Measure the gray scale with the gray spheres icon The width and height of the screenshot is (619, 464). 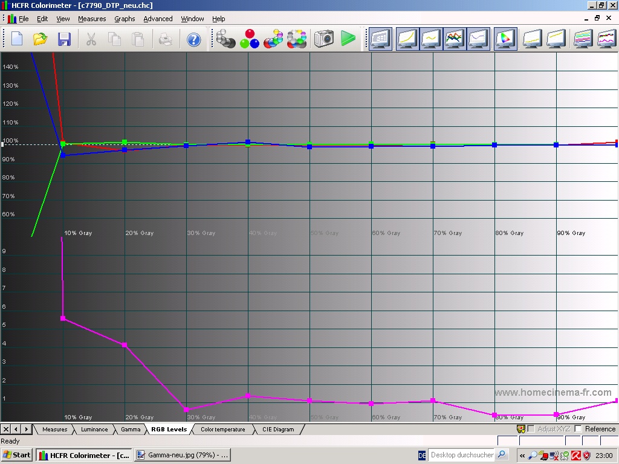tap(226, 39)
